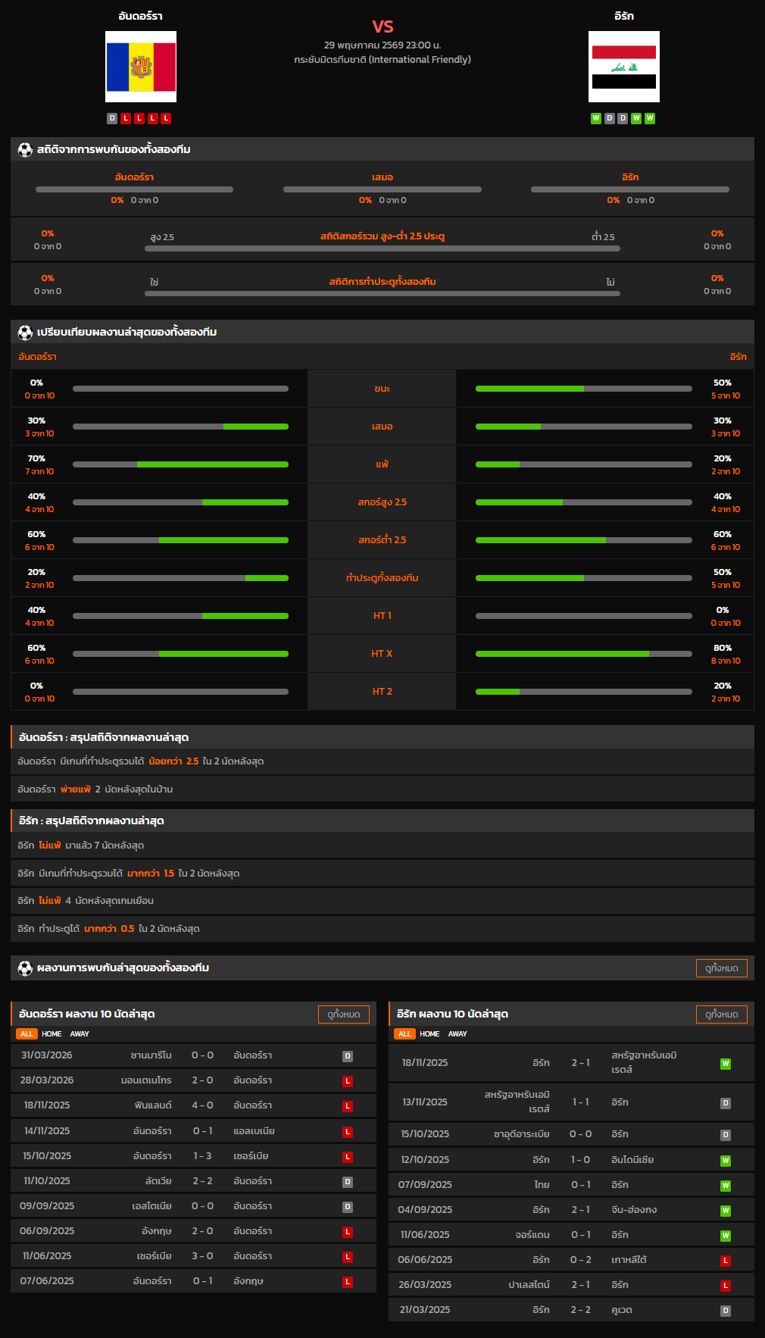Screen dimensions: 765x1338
Task: Click W badge on 18/11/2025 Iraq row
Action: pyautogui.click(x=726, y=1064)
